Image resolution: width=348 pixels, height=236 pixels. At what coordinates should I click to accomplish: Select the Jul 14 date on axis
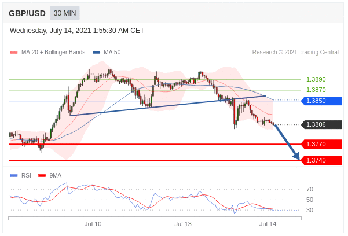coord(268,224)
